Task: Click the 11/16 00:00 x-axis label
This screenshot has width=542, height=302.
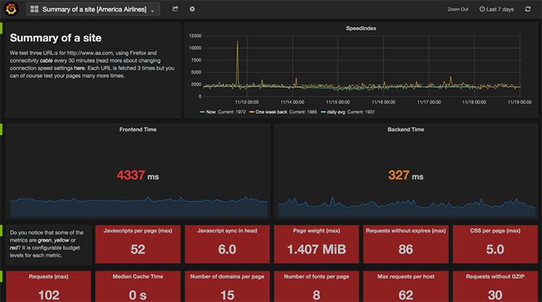Action: [383, 103]
